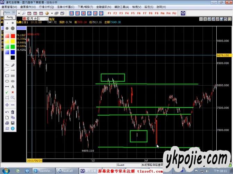Select the text 'A' annotation tool
Screen dimensions: 233x174
tap(13, 87)
